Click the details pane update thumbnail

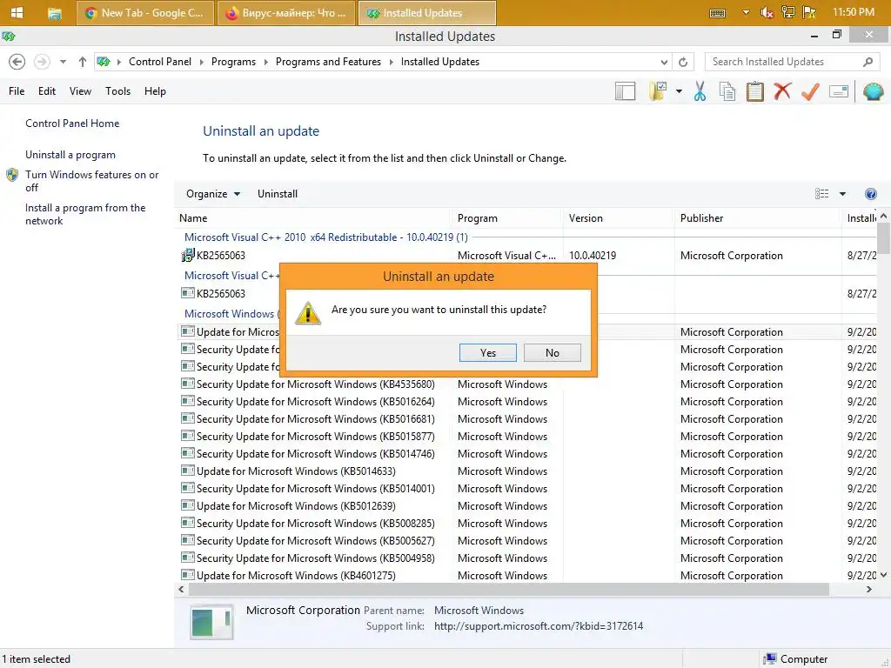click(x=211, y=621)
